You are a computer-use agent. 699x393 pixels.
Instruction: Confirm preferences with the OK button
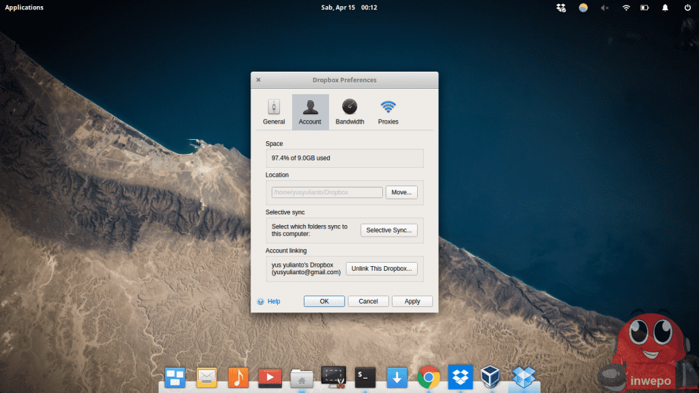pos(324,301)
